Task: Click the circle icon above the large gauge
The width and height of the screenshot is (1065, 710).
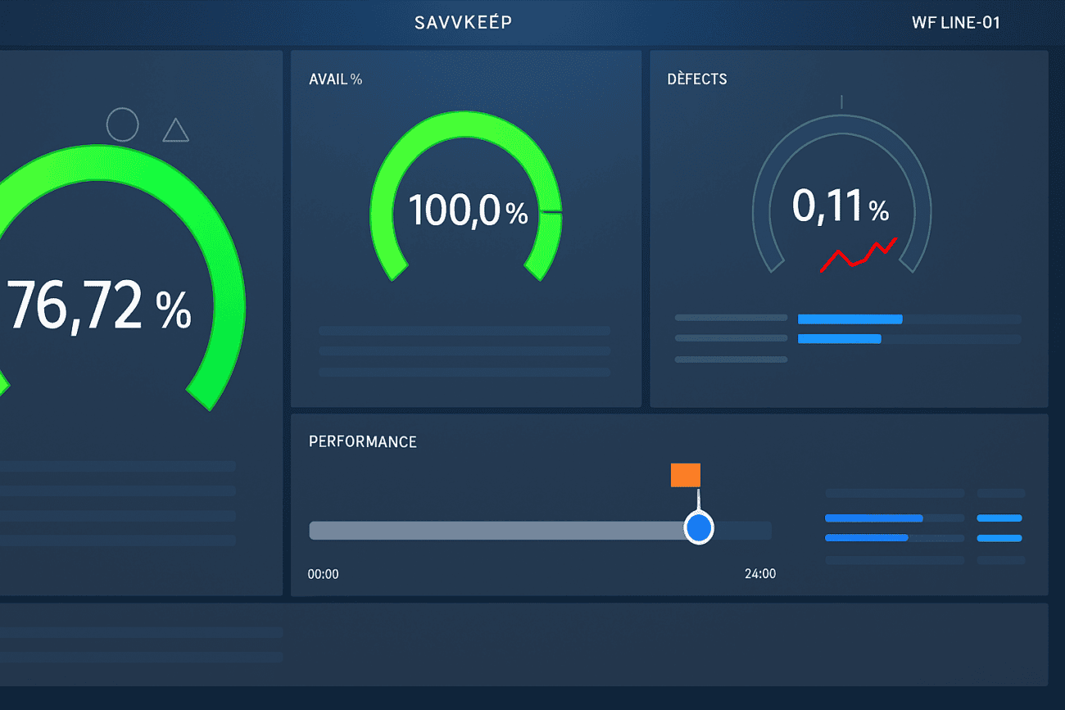Action: click(122, 124)
